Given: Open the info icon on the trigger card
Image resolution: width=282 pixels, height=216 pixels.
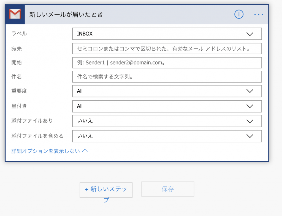Looking at the screenshot, I should (239, 14).
